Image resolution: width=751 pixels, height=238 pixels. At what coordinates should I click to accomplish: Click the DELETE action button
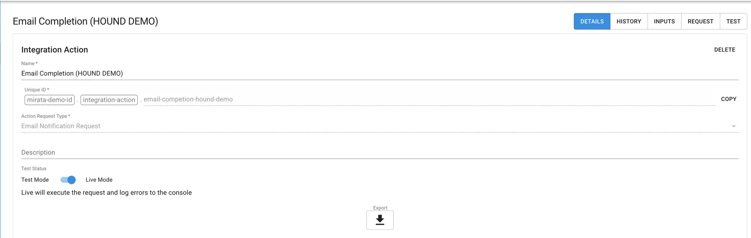(x=724, y=50)
